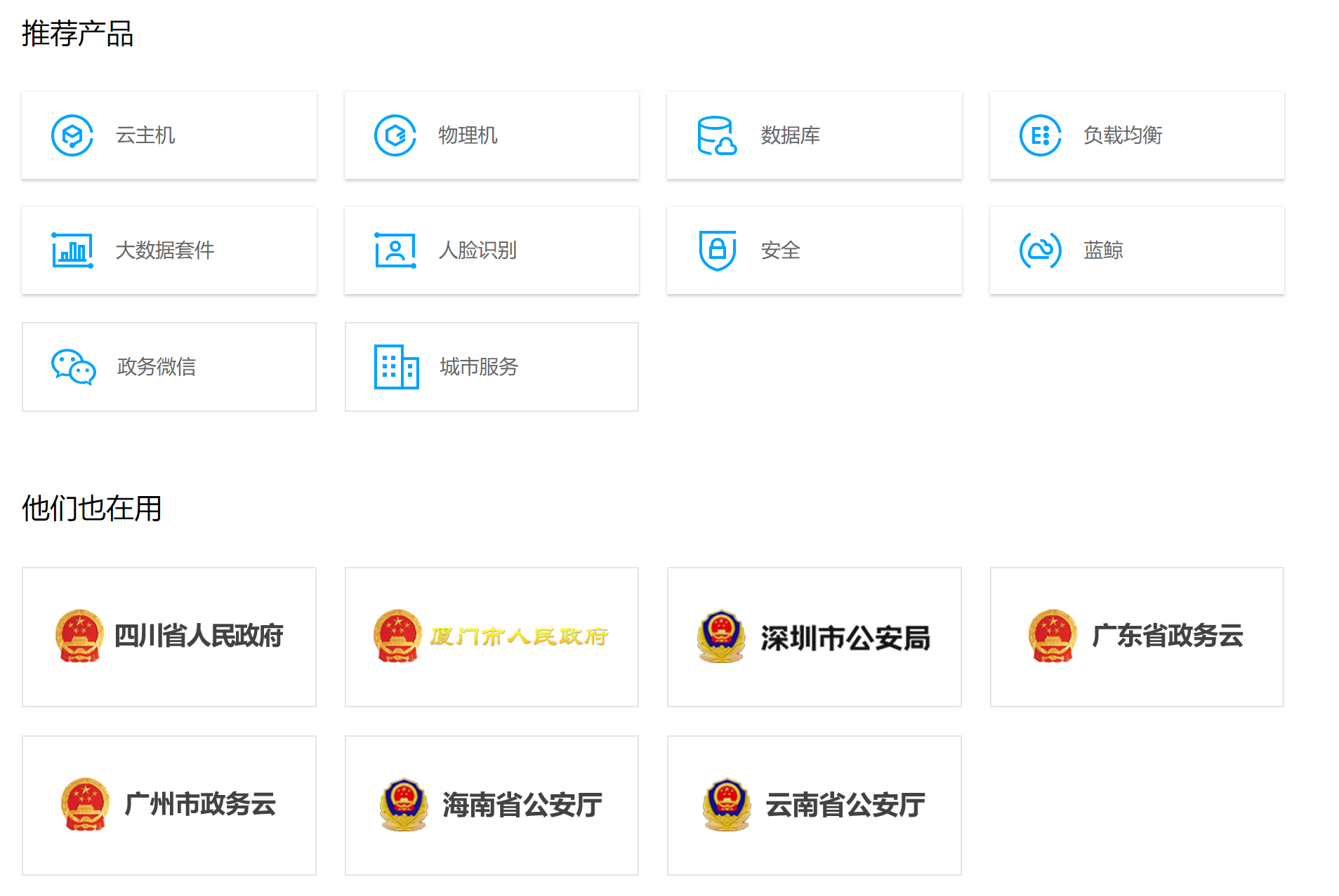
Task: Click the 海南省公安厅 name text
Action: tap(522, 805)
